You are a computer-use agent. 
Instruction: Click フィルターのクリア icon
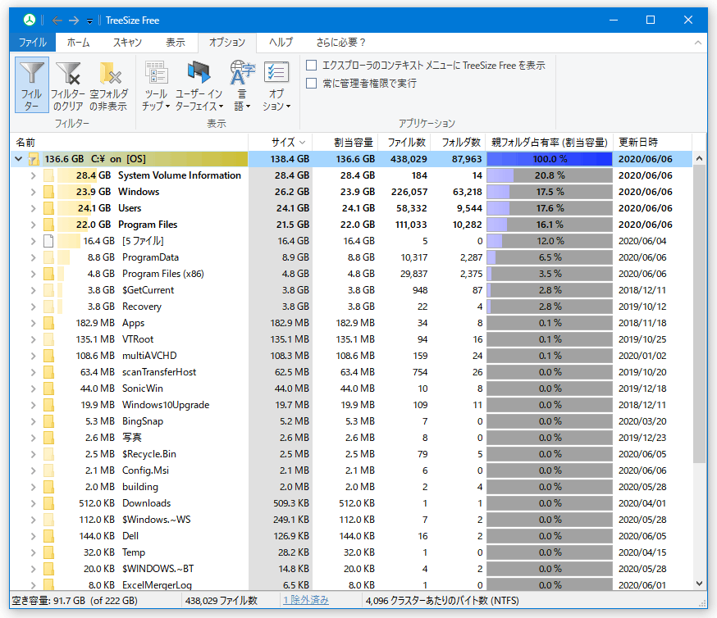[67, 85]
